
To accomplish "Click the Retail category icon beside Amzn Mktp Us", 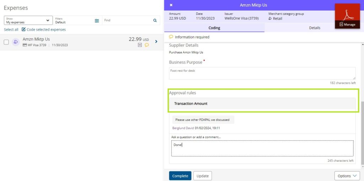I will [x=16, y=42].
